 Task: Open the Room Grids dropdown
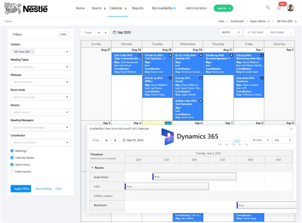coord(40,97)
